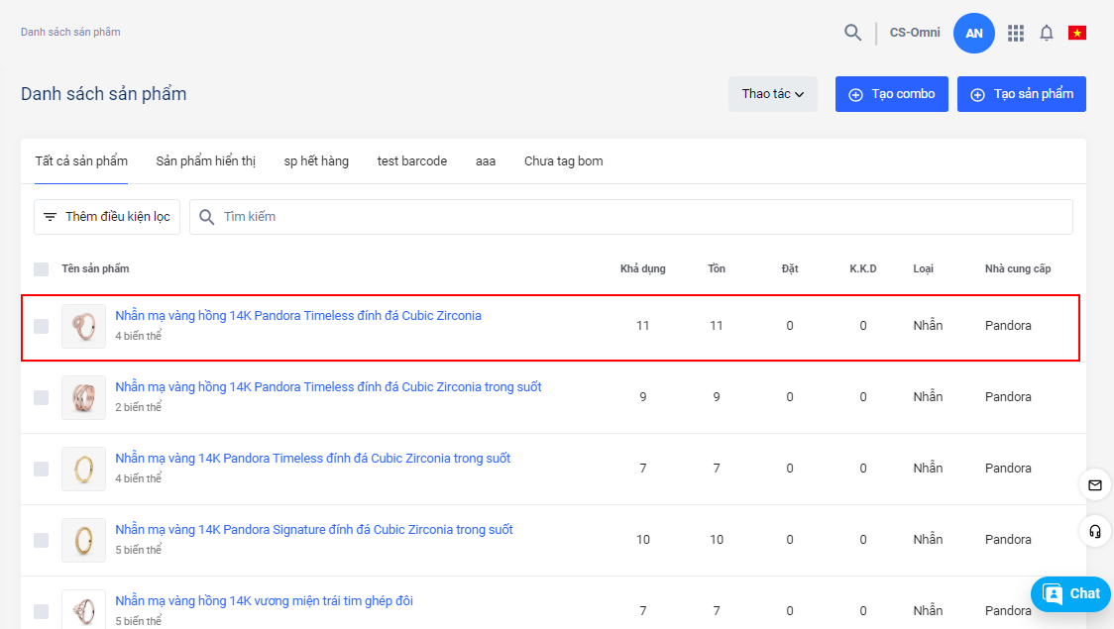Screen dimensions: 1114x629
Task: Click Tồn value 10 in Signature row
Action: point(717,540)
